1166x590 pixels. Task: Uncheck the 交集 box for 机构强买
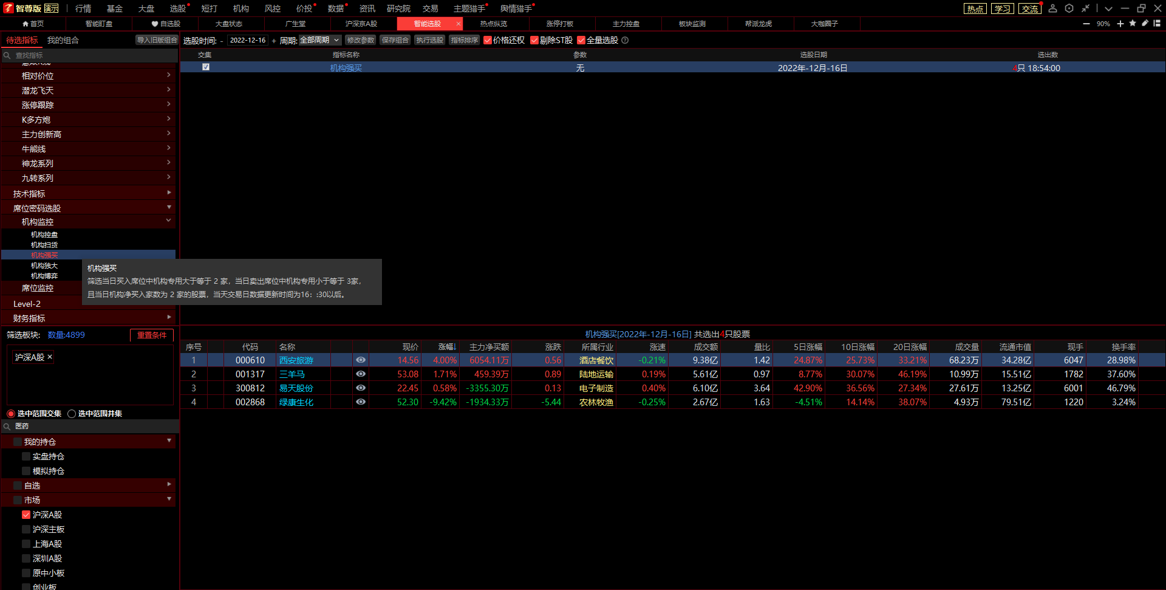206,67
